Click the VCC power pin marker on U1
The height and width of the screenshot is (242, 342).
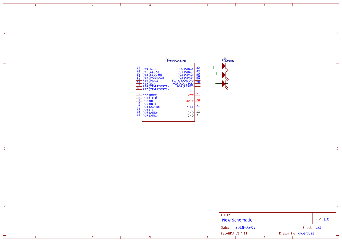(x=190, y=95)
